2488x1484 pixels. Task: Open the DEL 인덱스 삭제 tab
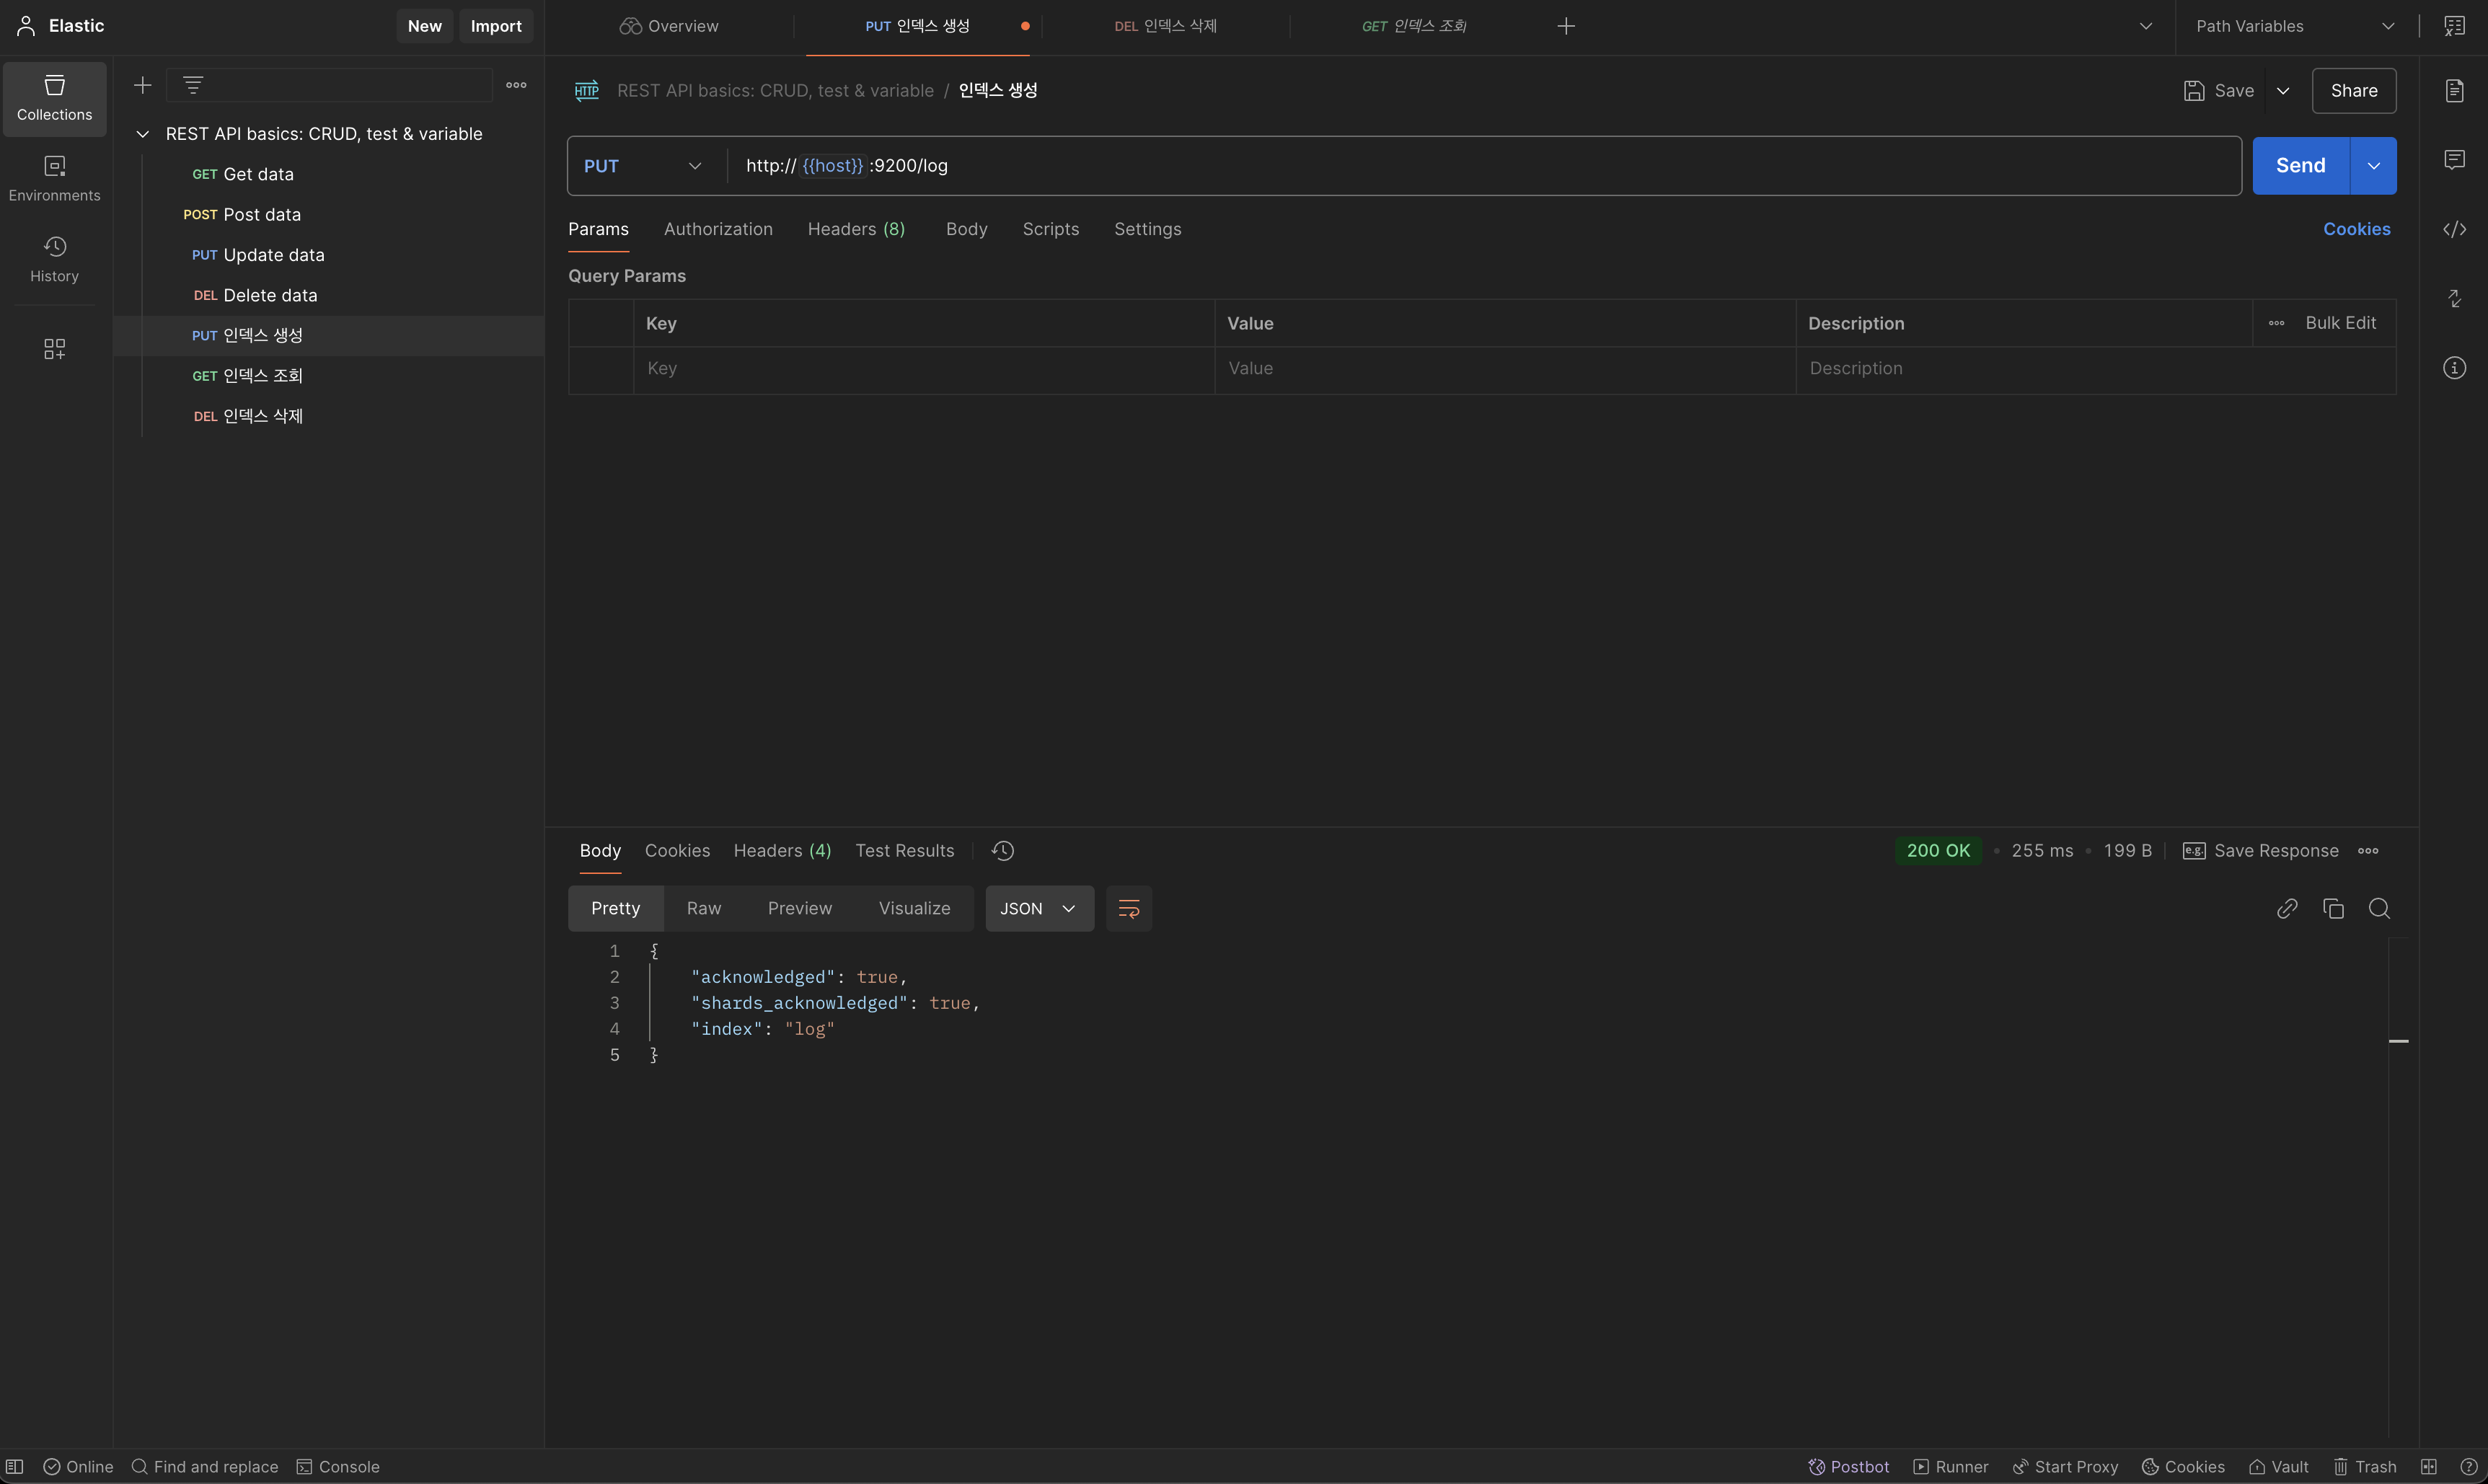(1165, 26)
